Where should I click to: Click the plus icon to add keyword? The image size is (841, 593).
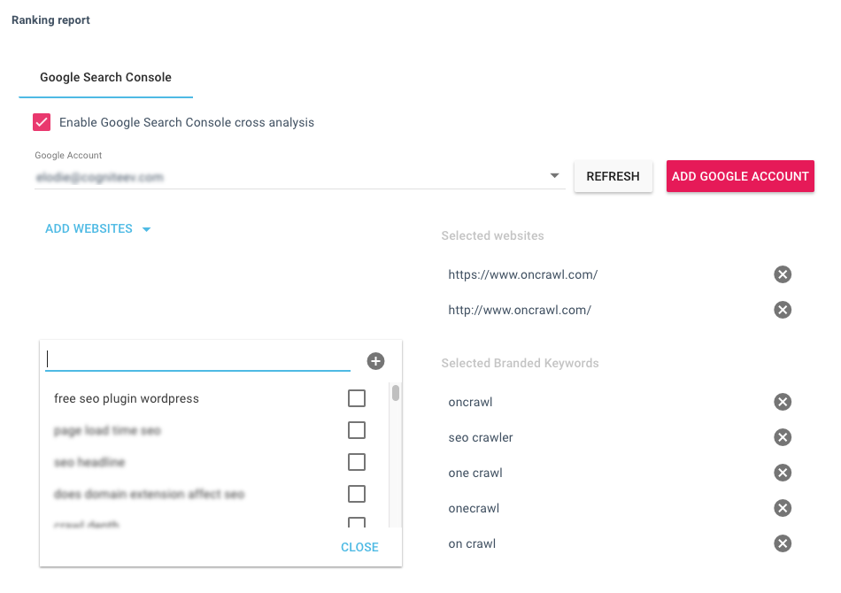(376, 361)
